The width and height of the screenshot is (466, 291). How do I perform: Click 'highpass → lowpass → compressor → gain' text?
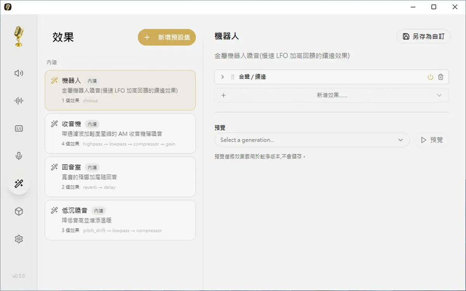click(x=129, y=144)
